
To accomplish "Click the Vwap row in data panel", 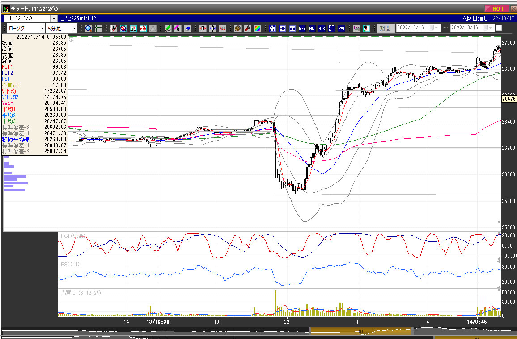I will [x=34, y=103].
